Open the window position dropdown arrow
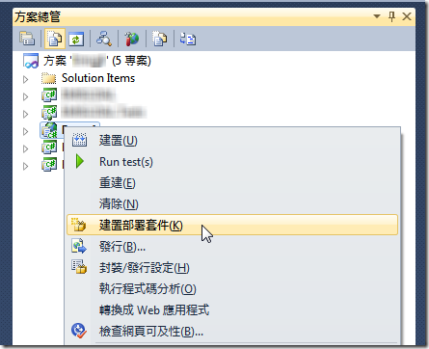The width and height of the screenshot is (429, 349). click(377, 16)
